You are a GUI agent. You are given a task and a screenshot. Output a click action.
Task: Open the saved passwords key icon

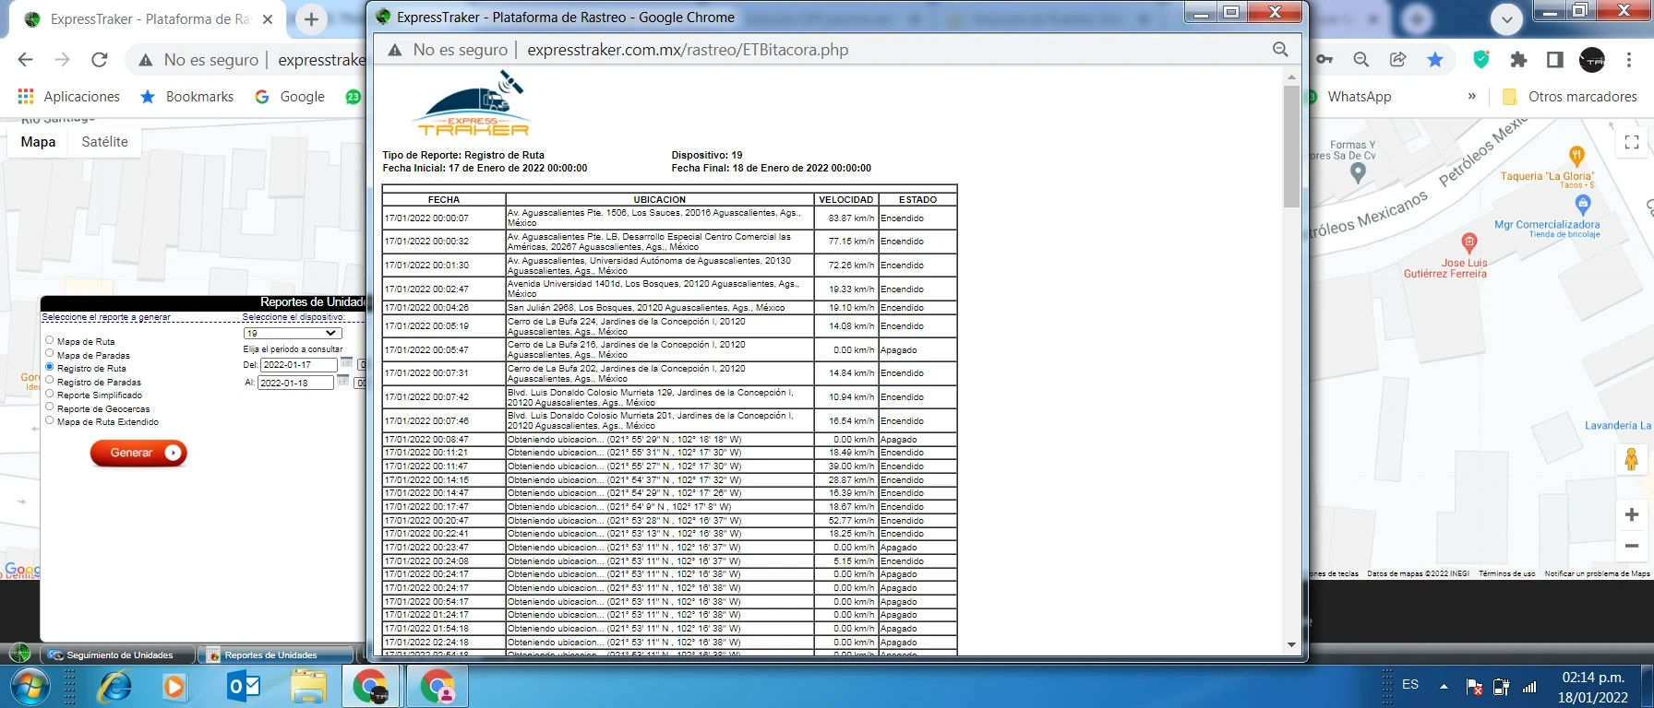[x=1324, y=60]
